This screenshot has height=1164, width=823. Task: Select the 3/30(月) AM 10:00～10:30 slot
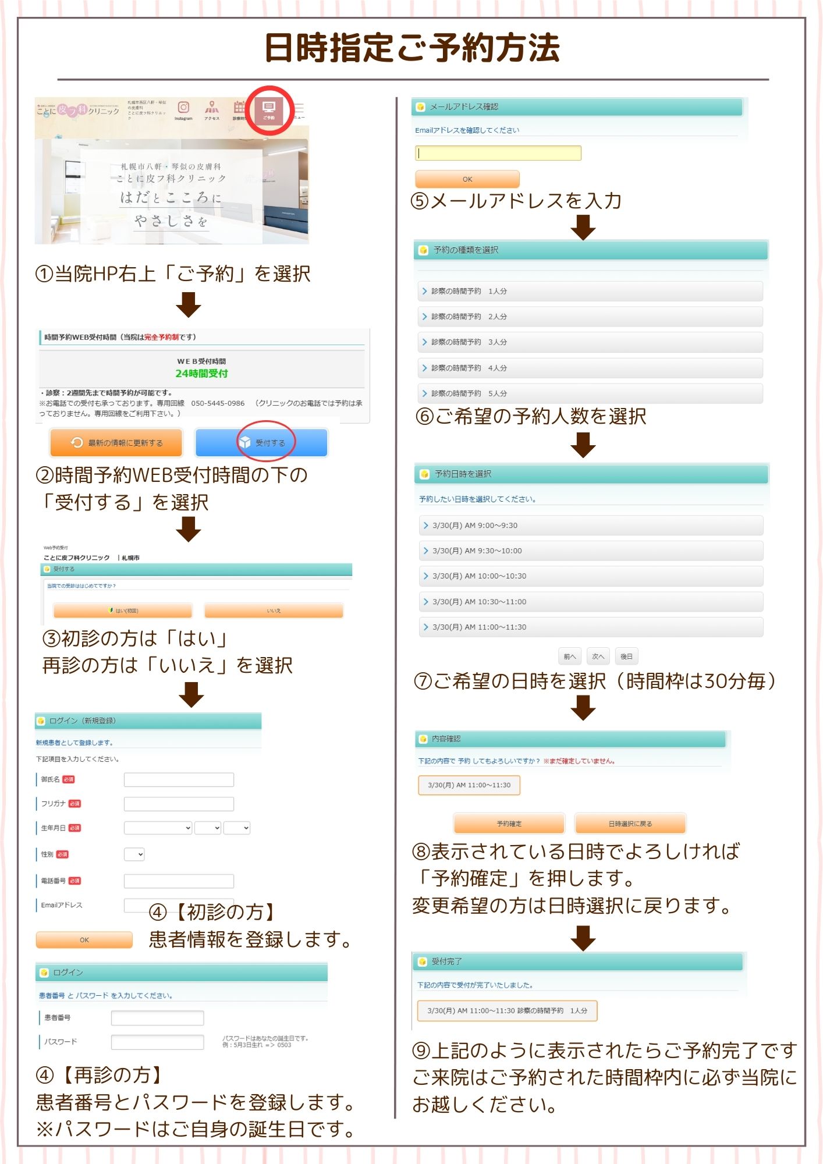click(590, 576)
